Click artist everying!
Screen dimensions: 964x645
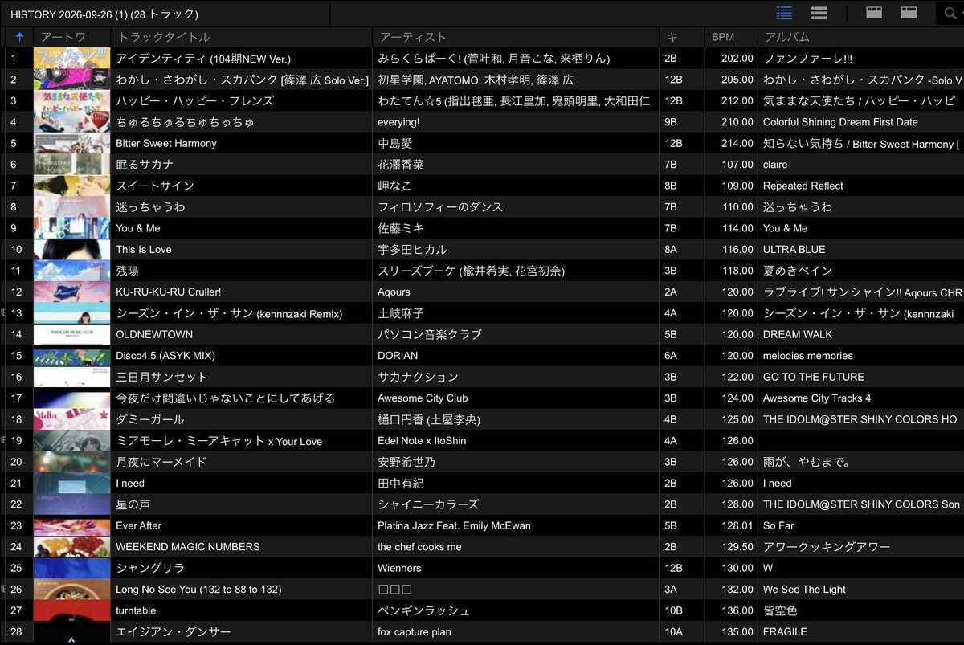(x=398, y=122)
